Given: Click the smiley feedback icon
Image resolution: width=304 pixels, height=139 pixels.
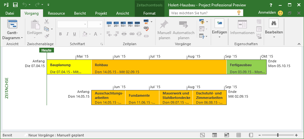Looking at the screenshot, I should point(280,13).
